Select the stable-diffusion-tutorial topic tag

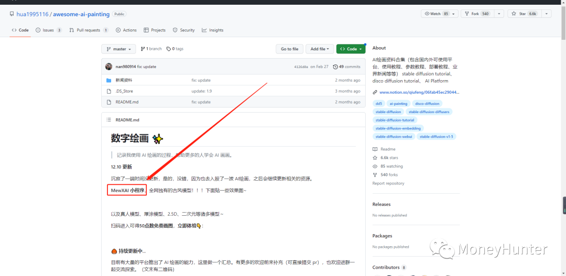pos(395,120)
